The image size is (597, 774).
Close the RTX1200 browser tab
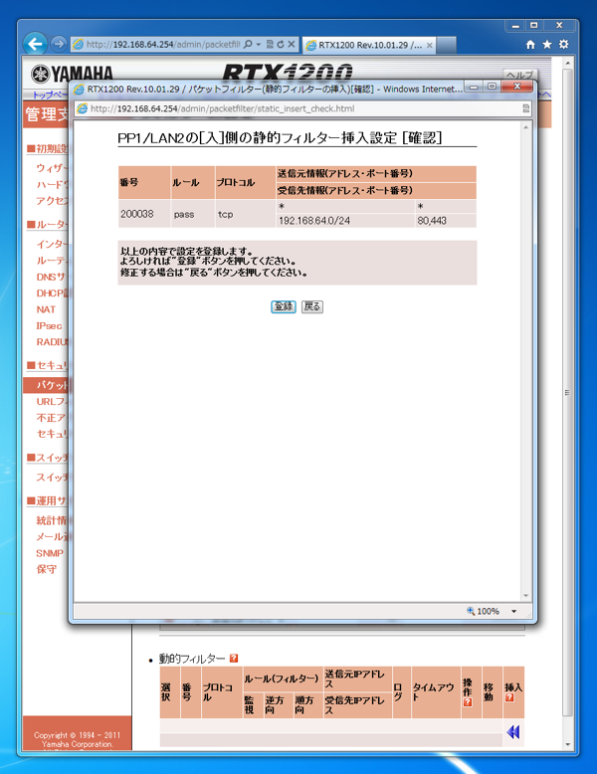coord(430,45)
